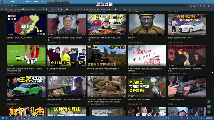This screenshot has width=214, height=120.
Task: Open the 本田混动小跑车 video thumbnail
Action: [187, 25]
